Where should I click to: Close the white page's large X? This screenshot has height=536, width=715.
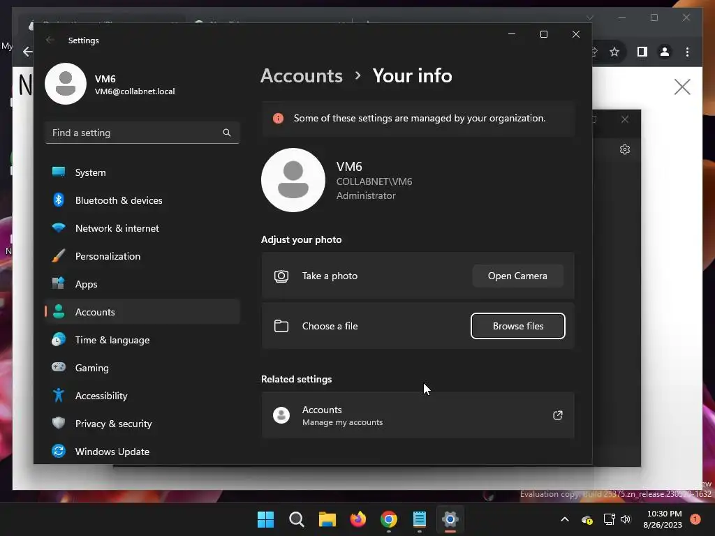coord(682,87)
